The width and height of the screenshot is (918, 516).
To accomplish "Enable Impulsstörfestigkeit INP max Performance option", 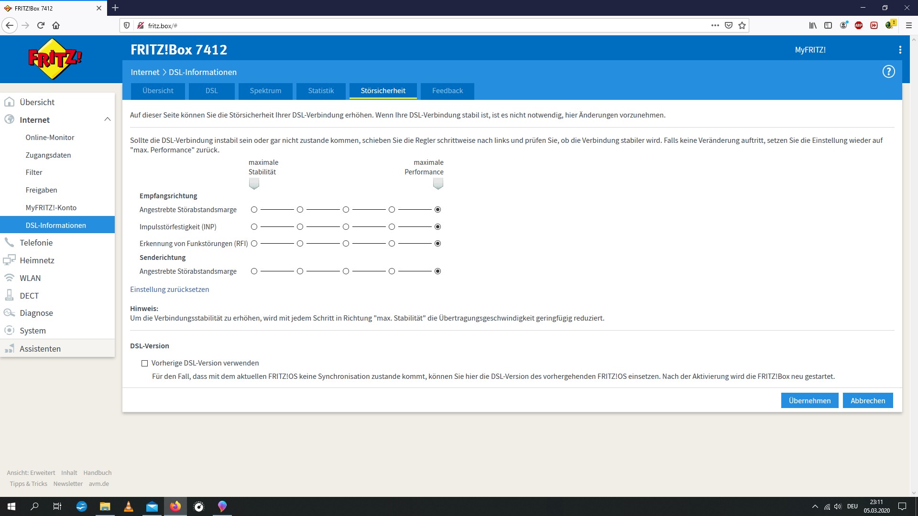I will [437, 226].
